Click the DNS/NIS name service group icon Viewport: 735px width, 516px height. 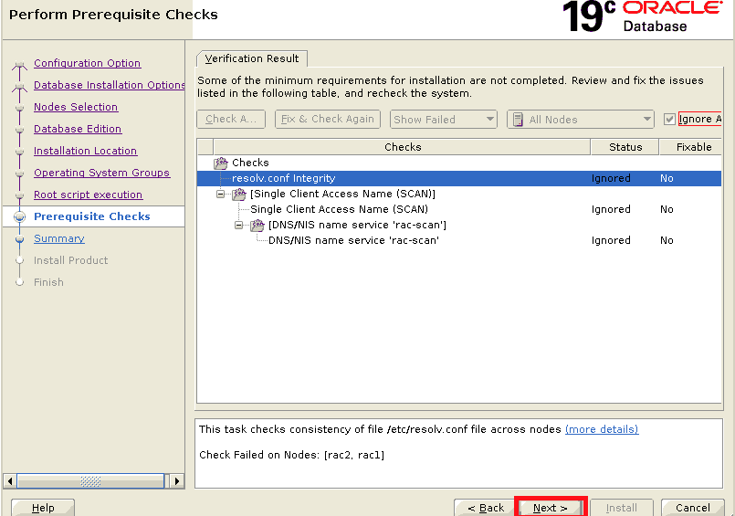257,225
